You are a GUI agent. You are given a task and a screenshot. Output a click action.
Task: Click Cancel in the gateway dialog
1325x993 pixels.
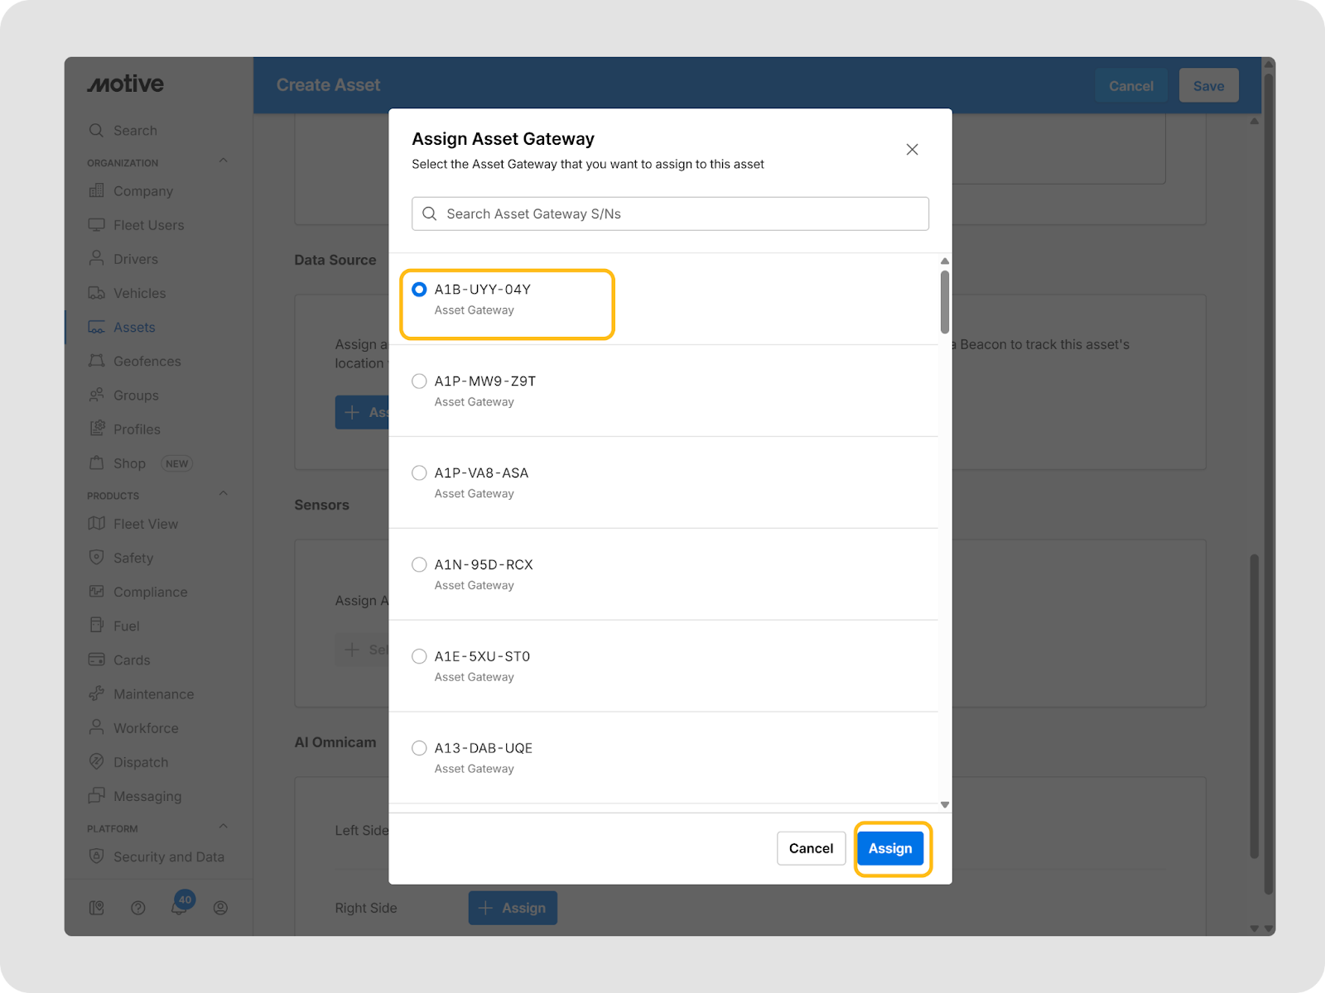point(811,848)
